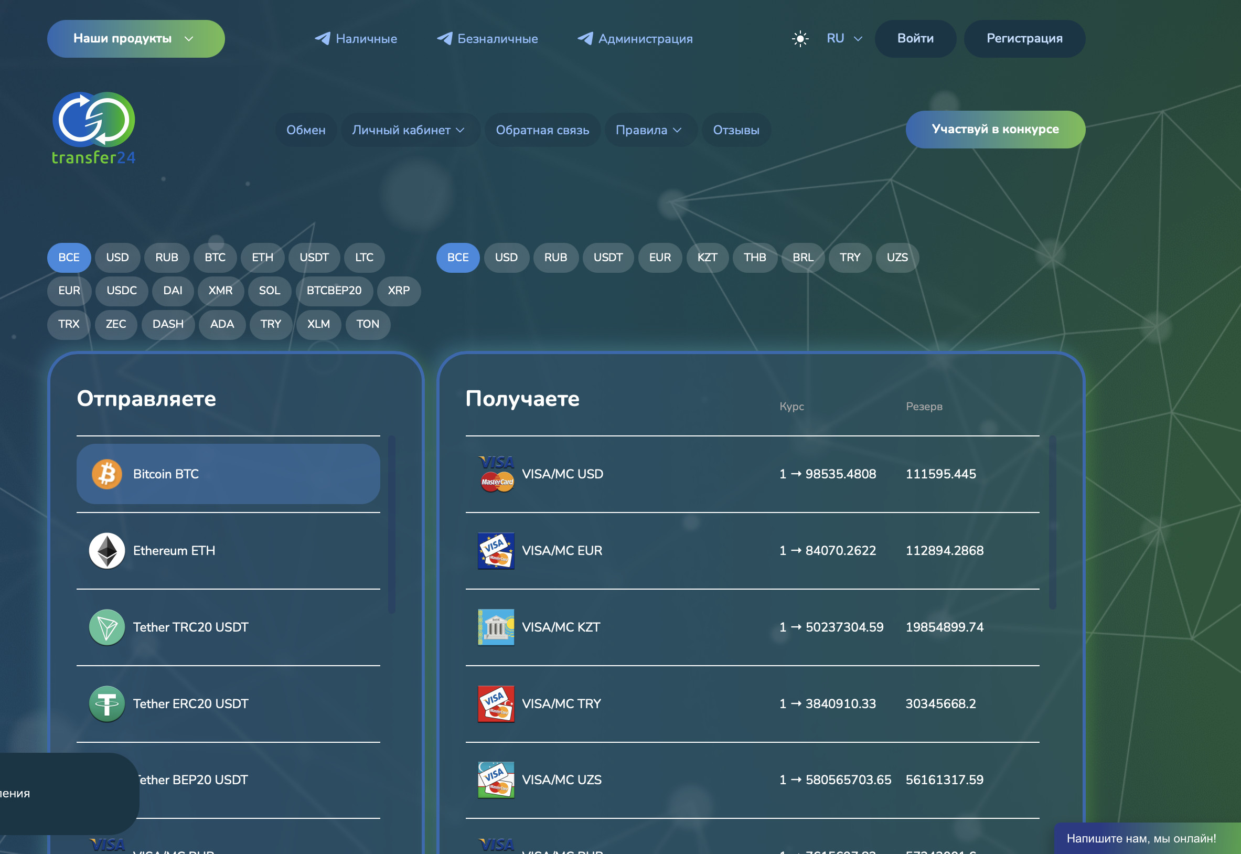
Task: Click the Ethereum ETH diamond icon
Action: click(107, 551)
